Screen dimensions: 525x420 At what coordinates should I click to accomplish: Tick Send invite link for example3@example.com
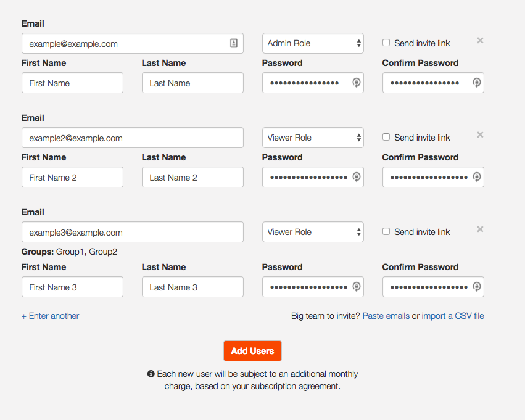[386, 231]
